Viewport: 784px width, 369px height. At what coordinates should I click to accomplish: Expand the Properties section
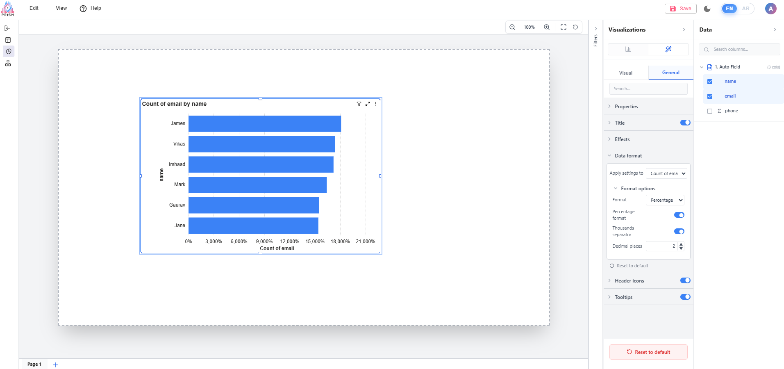[x=626, y=107]
